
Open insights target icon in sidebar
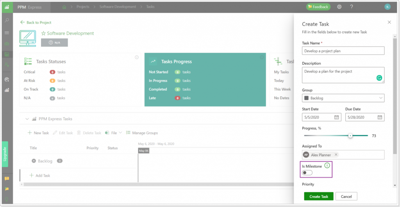(7, 79)
